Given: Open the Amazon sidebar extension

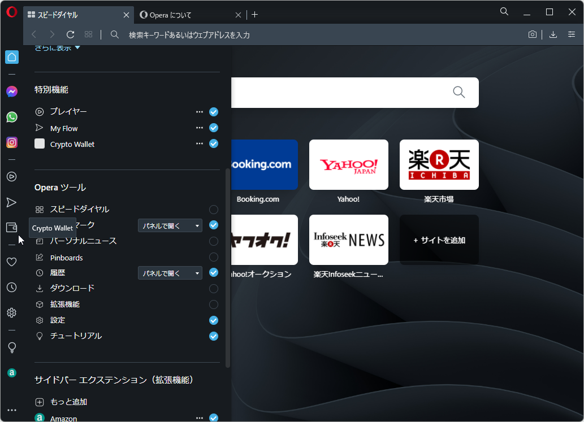Looking at the screenshot, I should click(12, 373).
